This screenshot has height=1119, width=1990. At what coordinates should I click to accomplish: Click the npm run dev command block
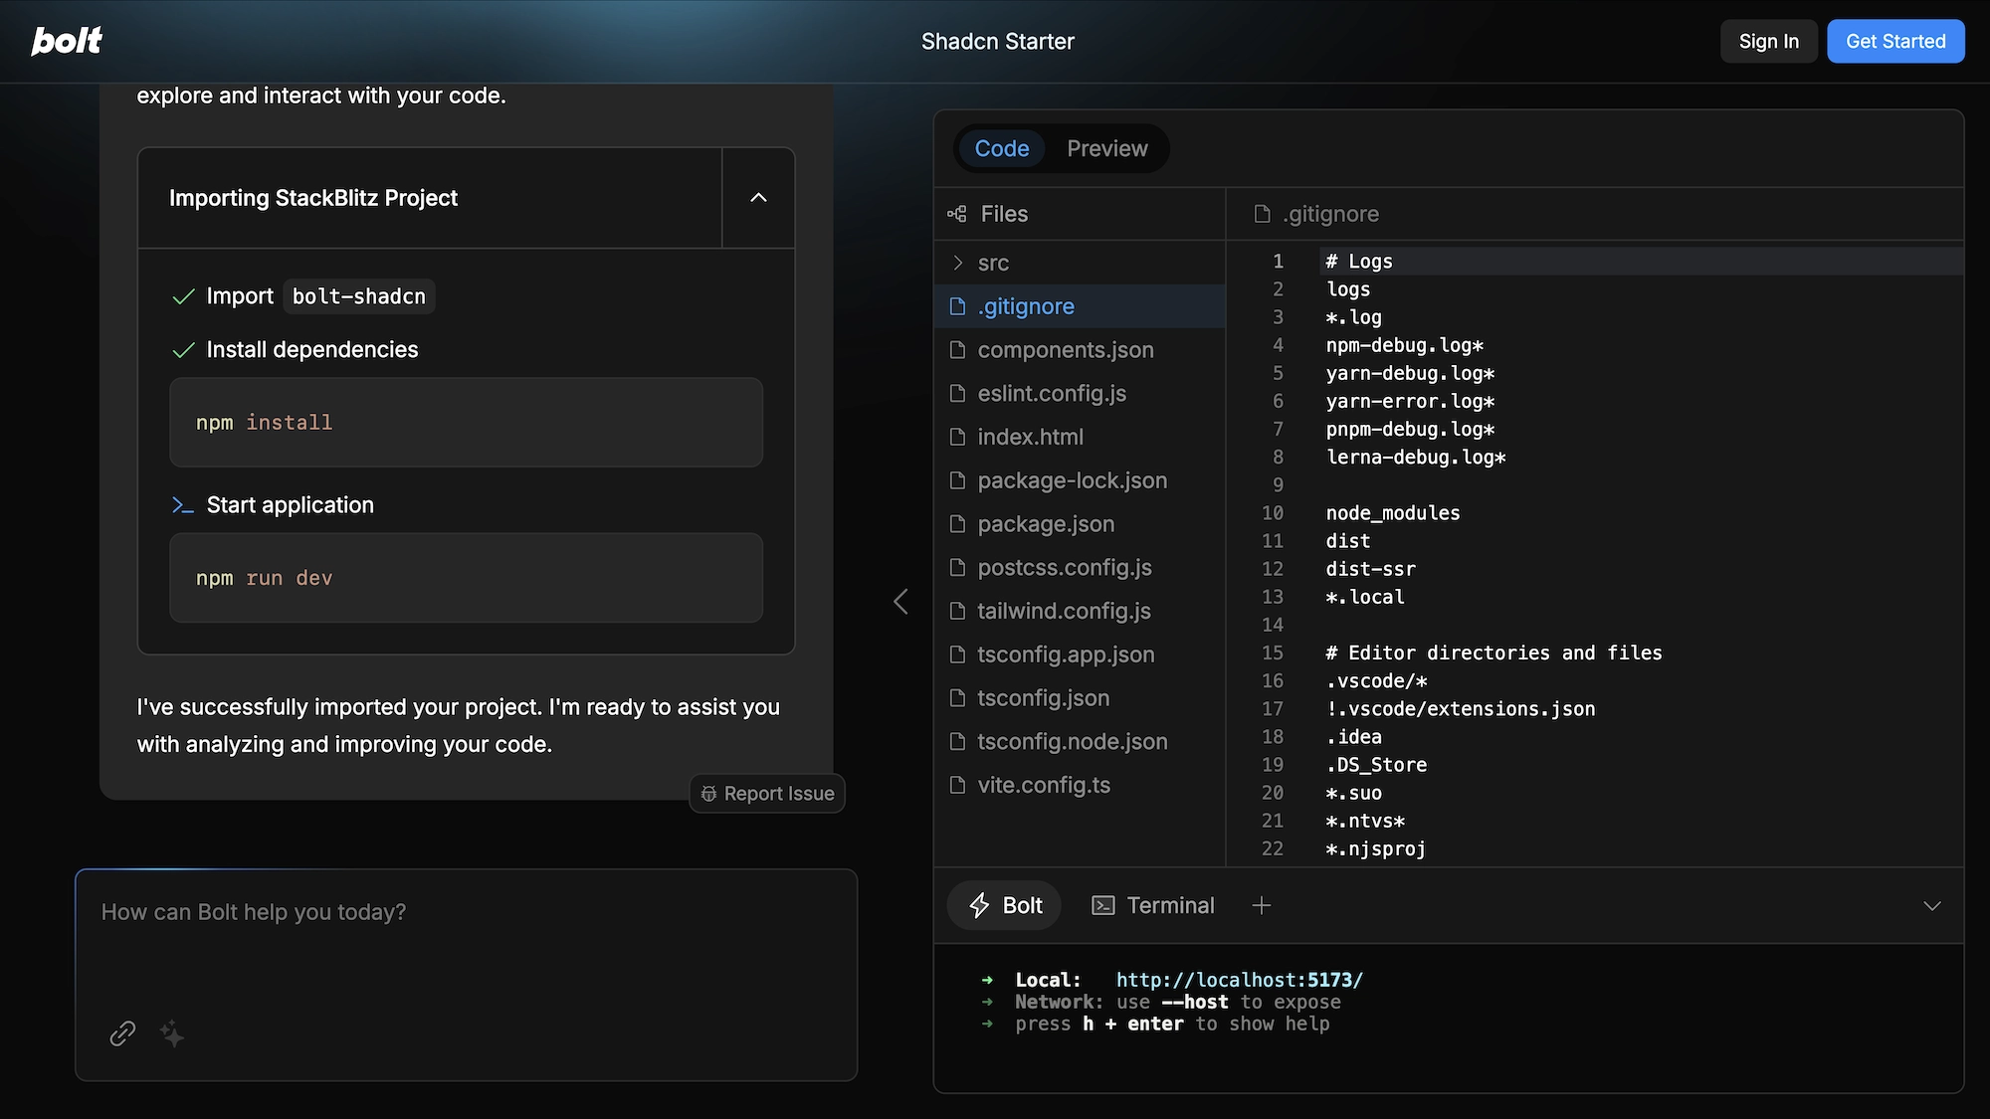(466, 578)
